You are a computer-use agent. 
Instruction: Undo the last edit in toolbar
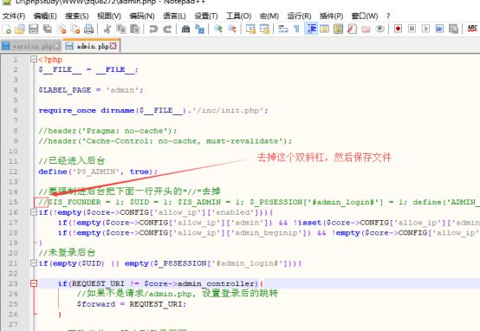pos(153,29)
